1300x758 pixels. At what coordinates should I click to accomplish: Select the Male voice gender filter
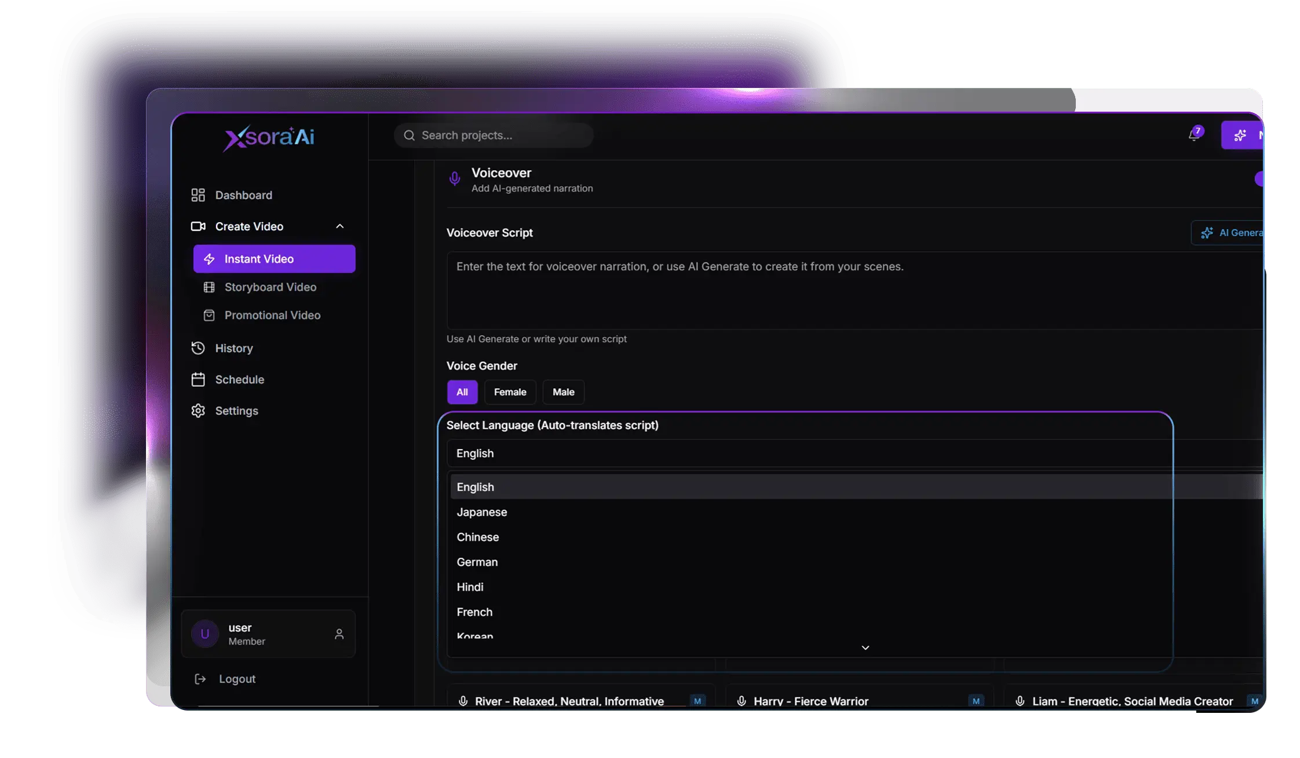pyautogui.click(x=563, y=392)
